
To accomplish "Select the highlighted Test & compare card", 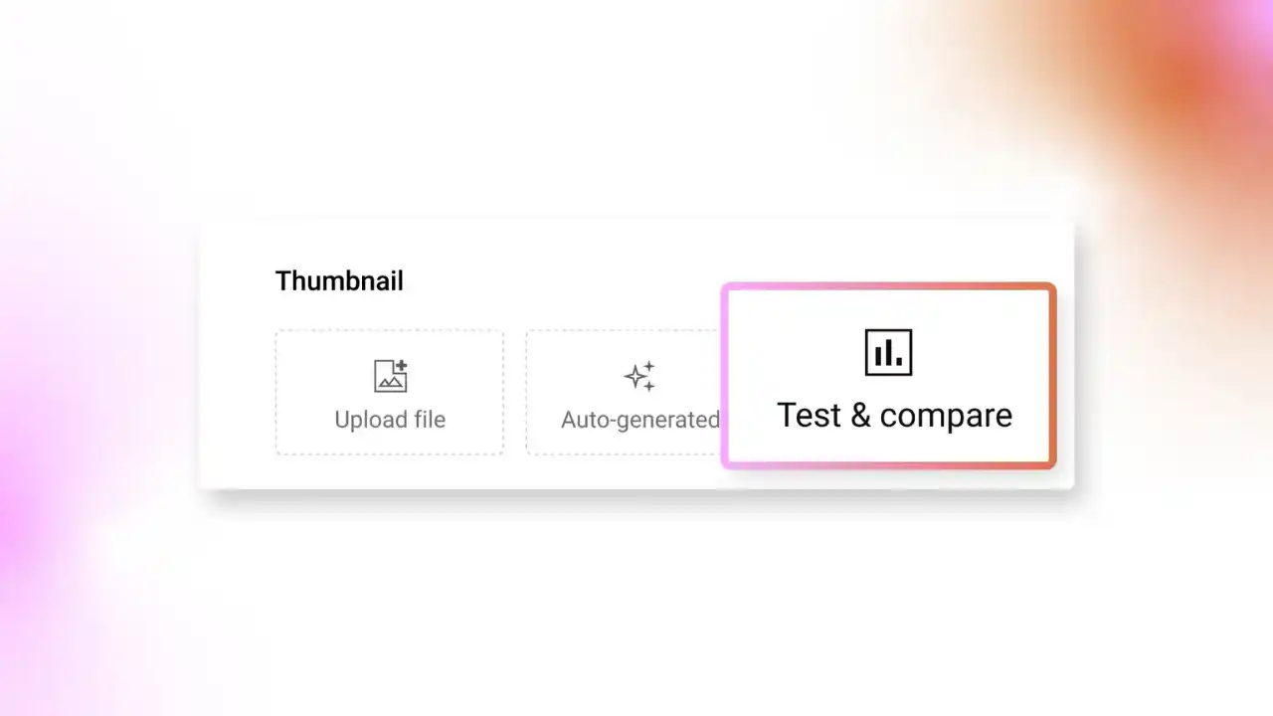I will 888,375.
